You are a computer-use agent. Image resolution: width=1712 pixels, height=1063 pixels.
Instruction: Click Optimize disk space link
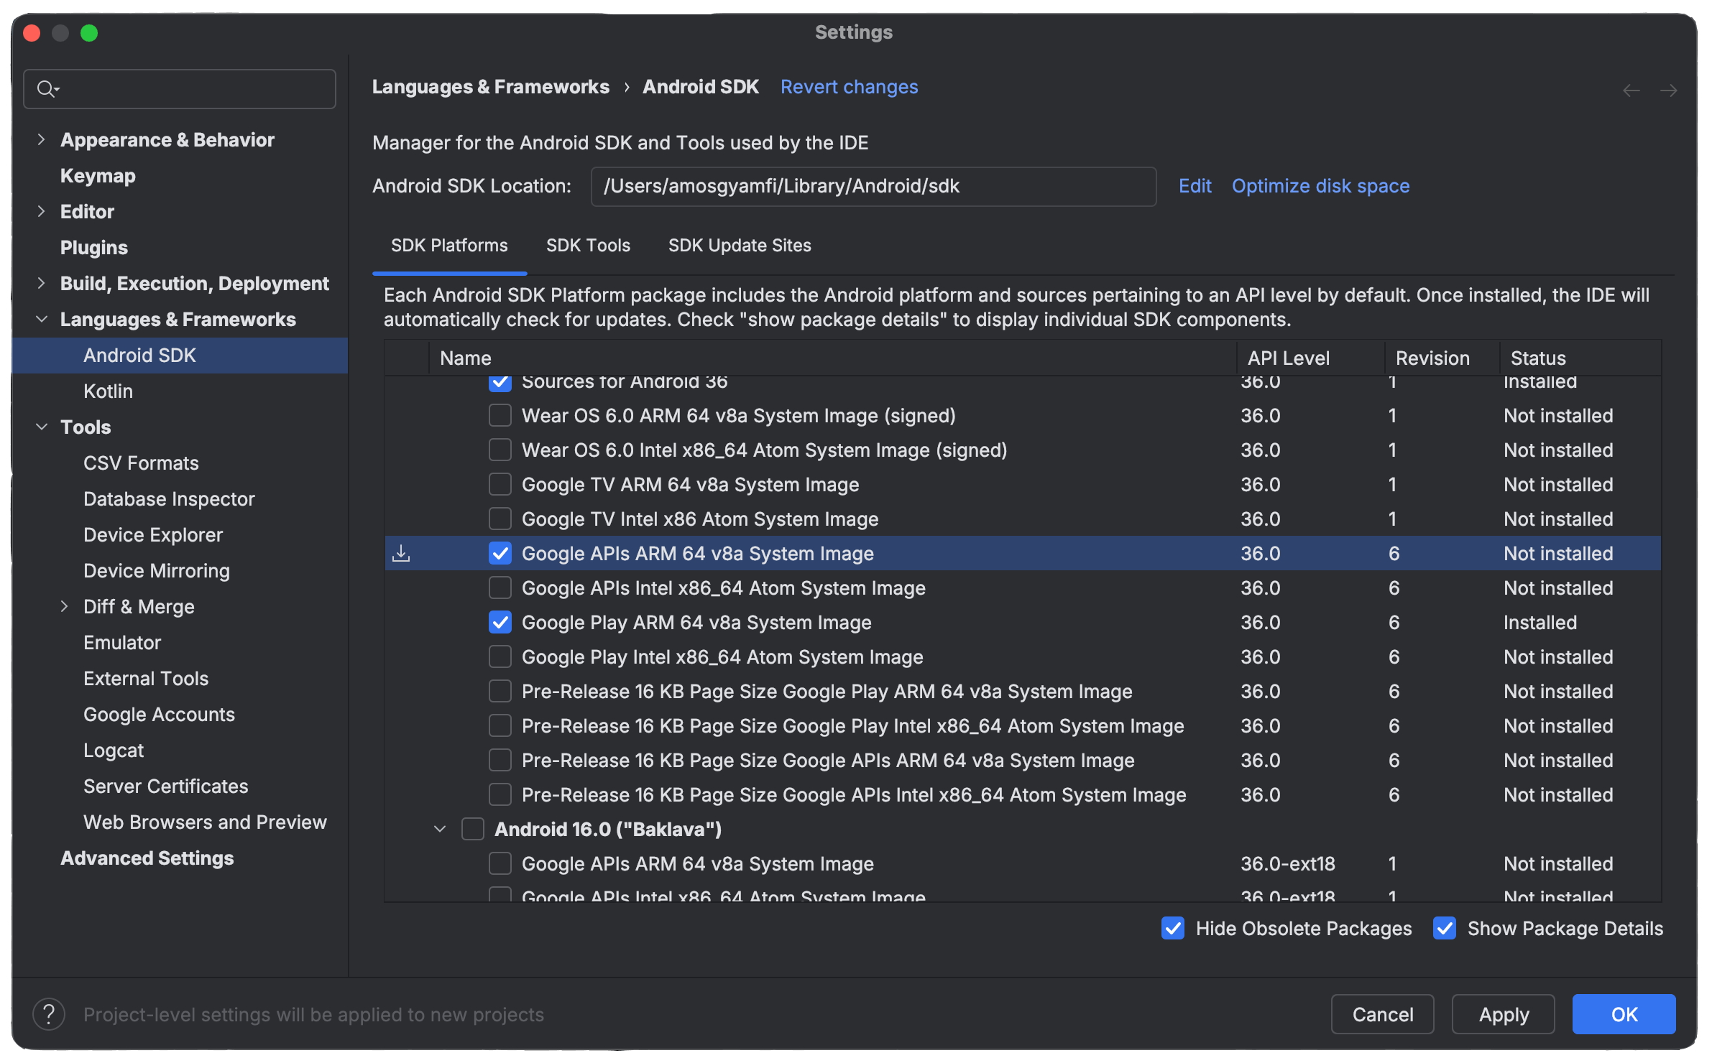click(x=1321, y=185)
